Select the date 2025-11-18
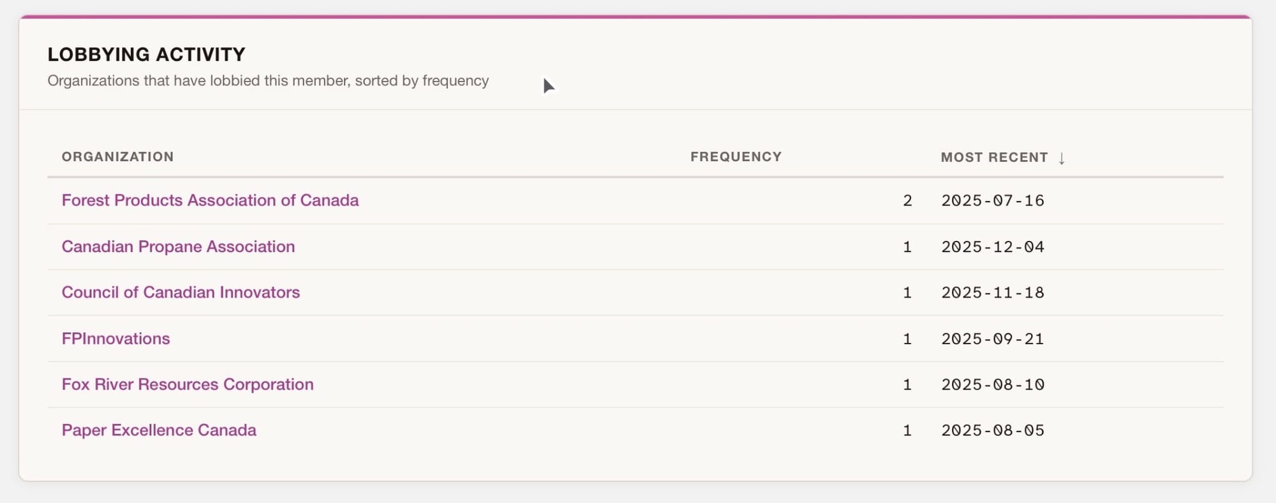Image resolution: width=1276 pixels, height=503 pixels. [x=993, y=293]
